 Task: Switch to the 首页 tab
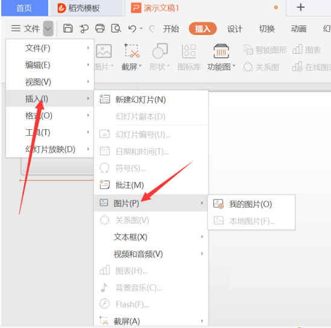tap(24, 8)
